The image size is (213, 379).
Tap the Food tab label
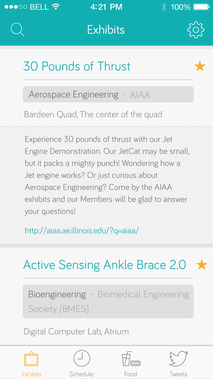[130, 374]
